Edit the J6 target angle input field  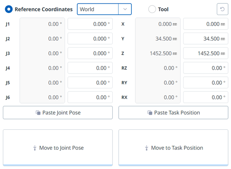tap(90, 97)
